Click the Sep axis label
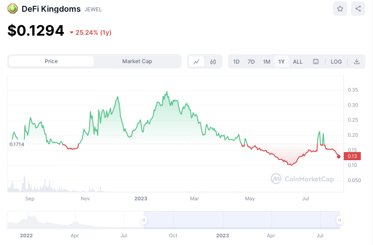This screenshot has height=245, width=373. pyautogui.click(x=30, y=199)
